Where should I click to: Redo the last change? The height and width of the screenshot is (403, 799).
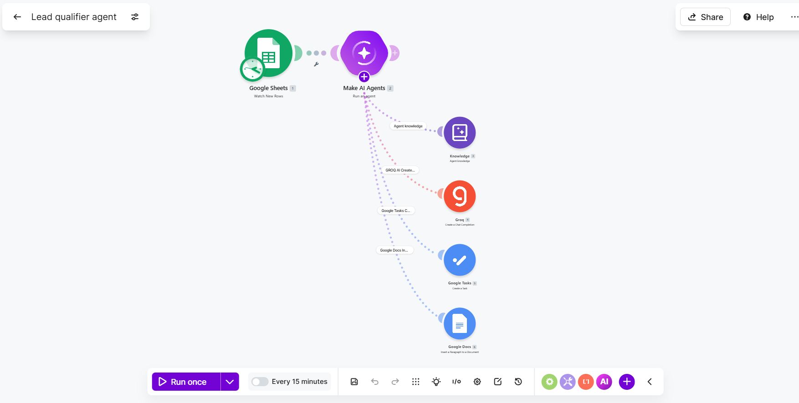[395, 382]
